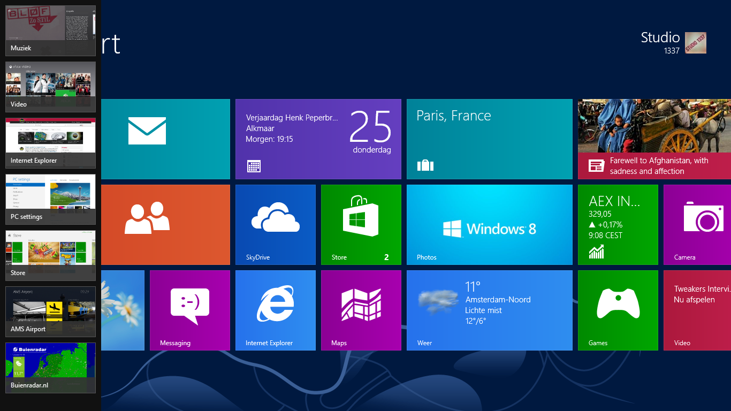
Task: Open the Messaging smiley speech bubble icon
Action: (190, 306)
